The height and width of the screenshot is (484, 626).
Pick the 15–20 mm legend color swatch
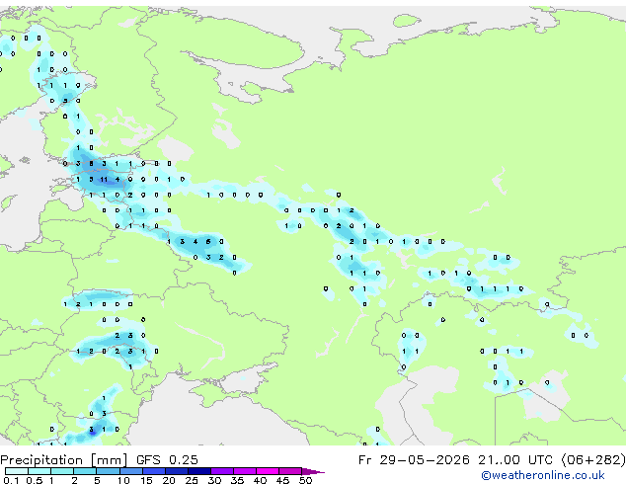[154, 471]
